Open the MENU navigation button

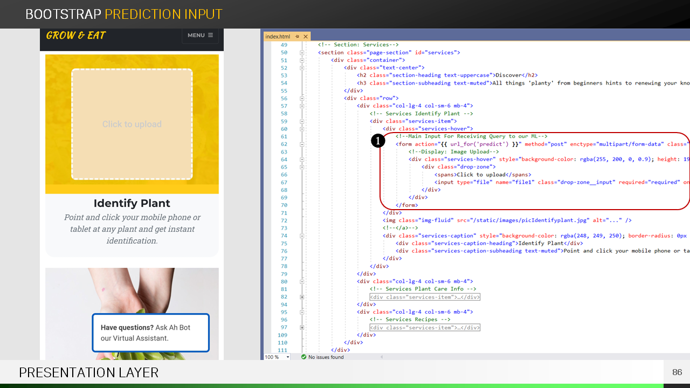click(200, 36)
